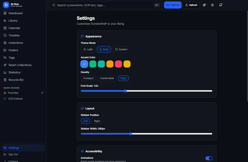Click the Favorites count 0
This screenshot has height=162, width=248.
pos(42,93)
